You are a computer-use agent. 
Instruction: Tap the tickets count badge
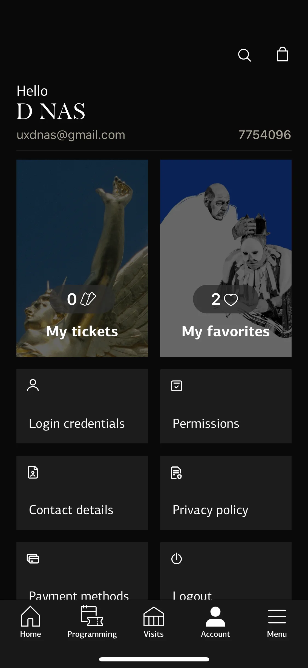(82, 299)
